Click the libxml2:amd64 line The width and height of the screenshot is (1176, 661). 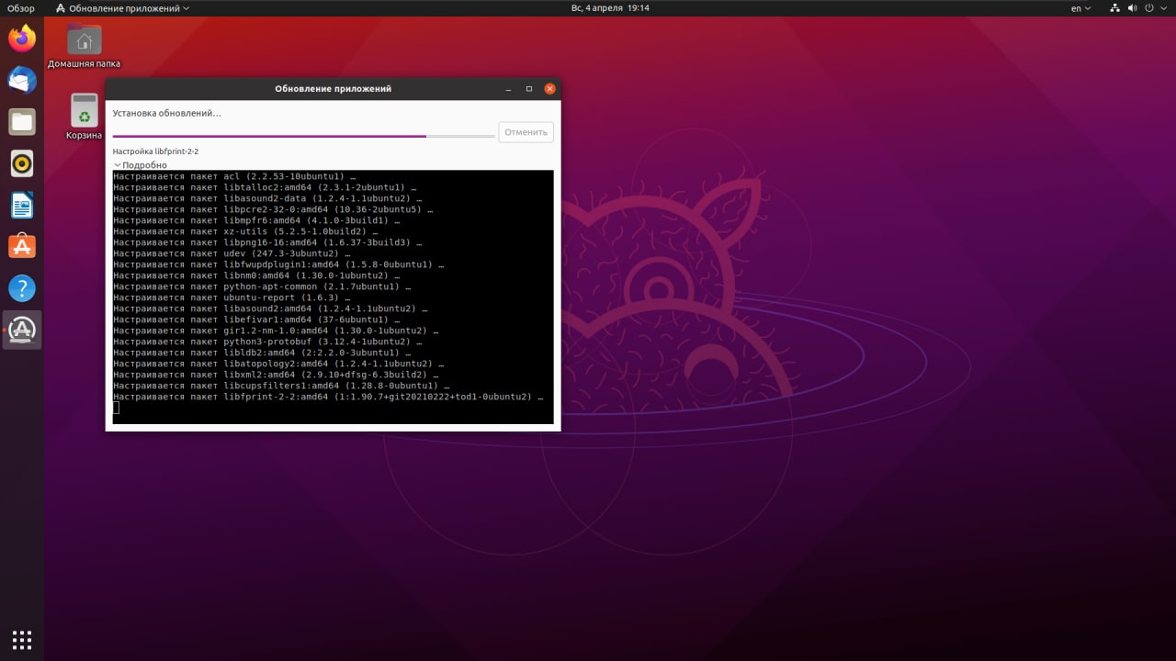coord(276,375)
